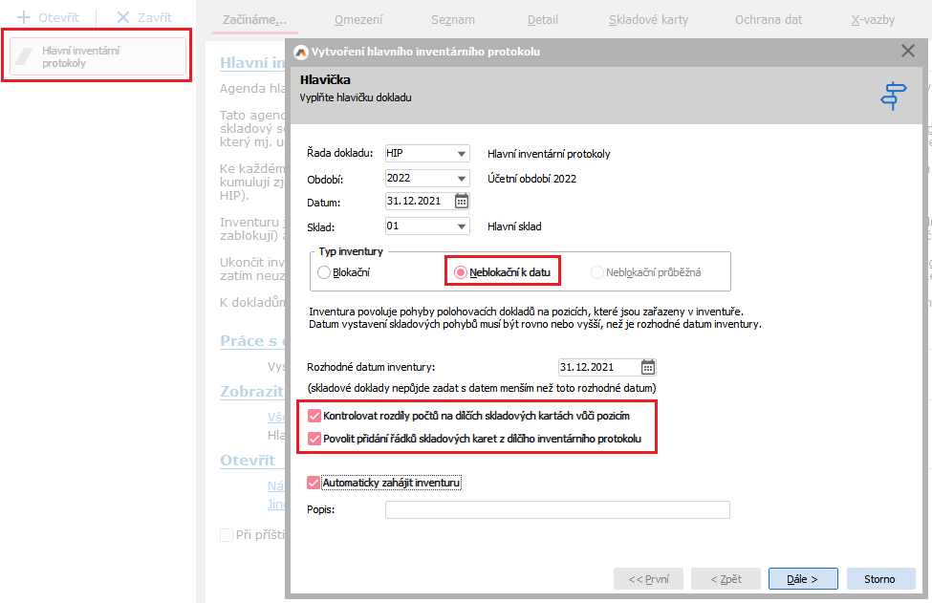Select the Blokační inventory type
This screenshot has width=932, height=603.
(325, 272)
